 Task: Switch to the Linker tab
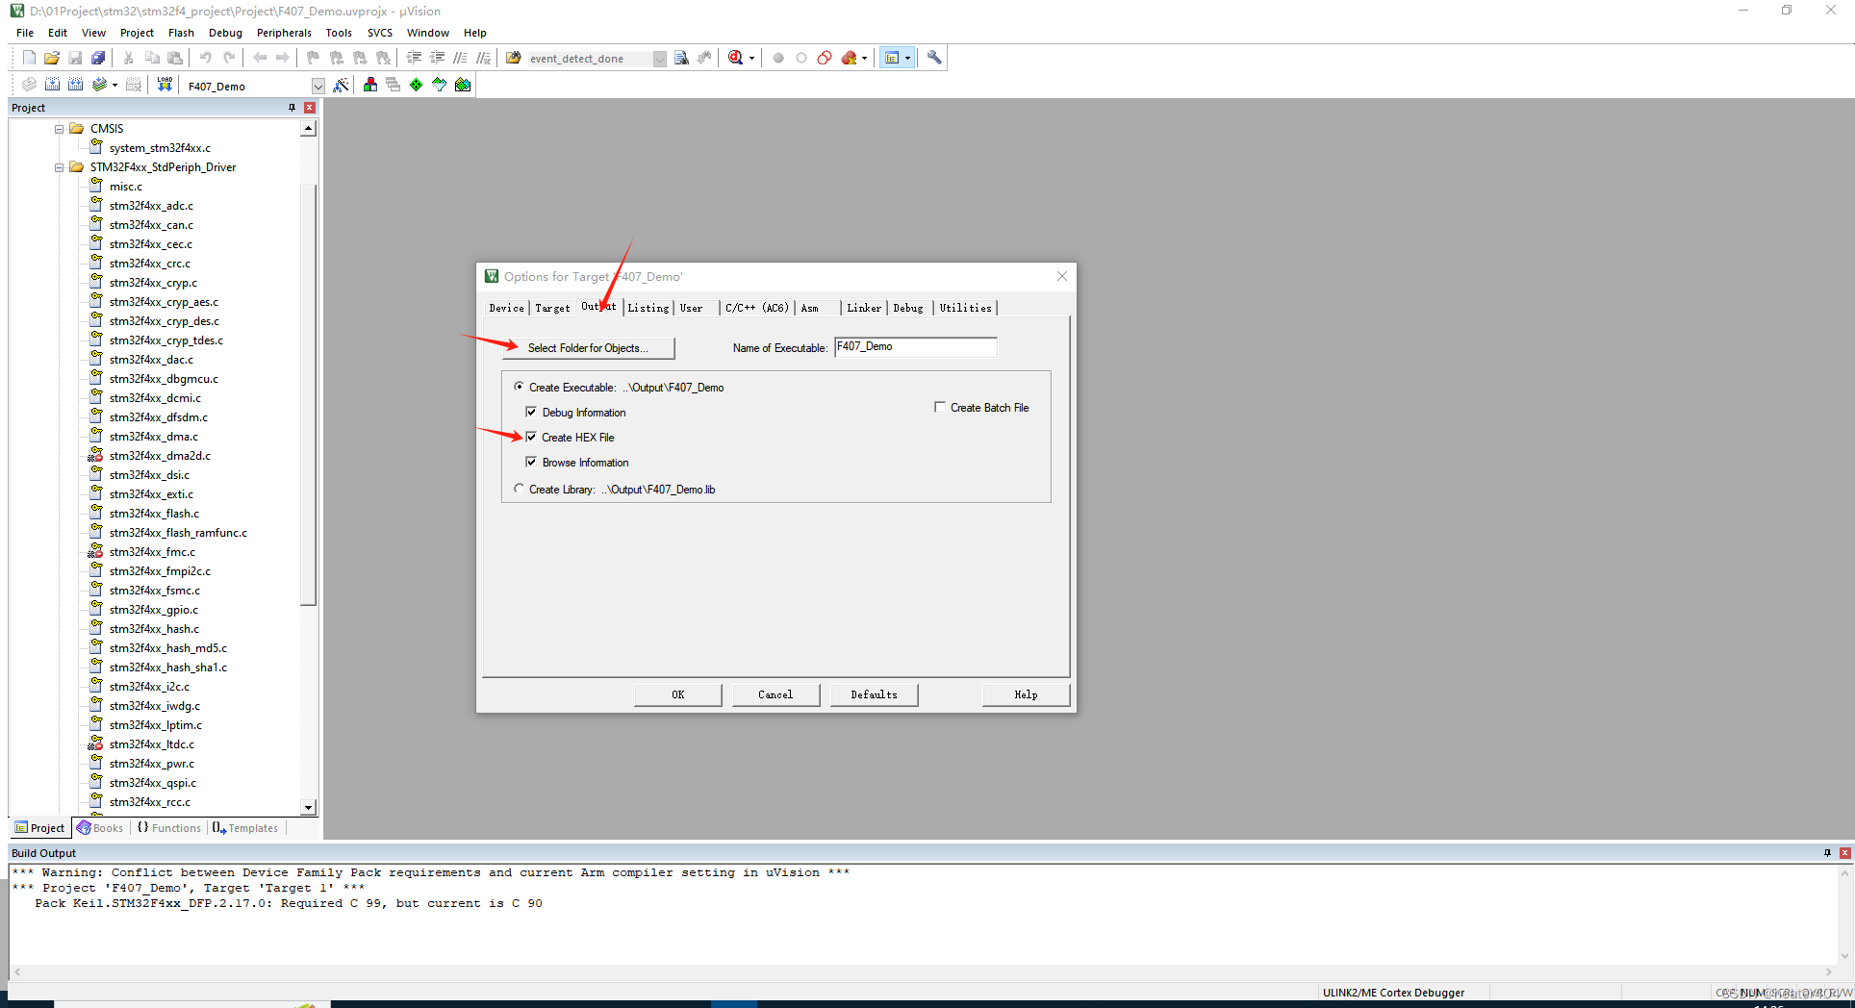864,308
